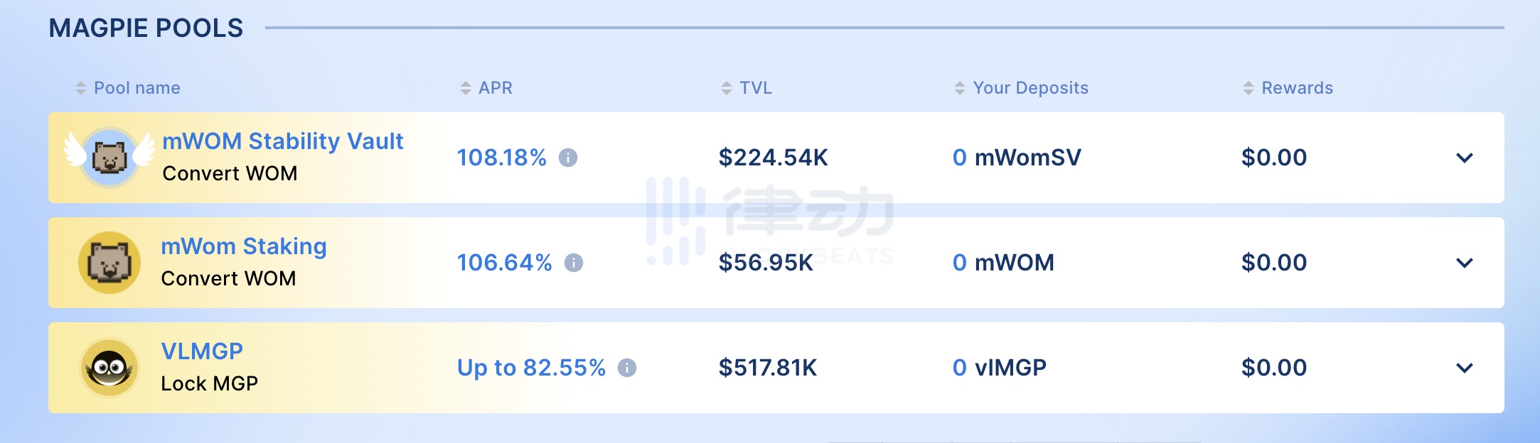Click the Up to 82.55% APR value
The width and height of the screenshot is (1540, 443).
click(531, 368)
